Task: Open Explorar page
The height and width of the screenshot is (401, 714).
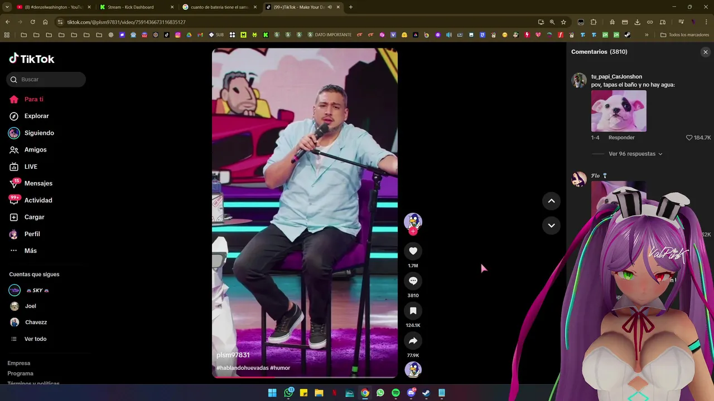Action: pos(36,116)
